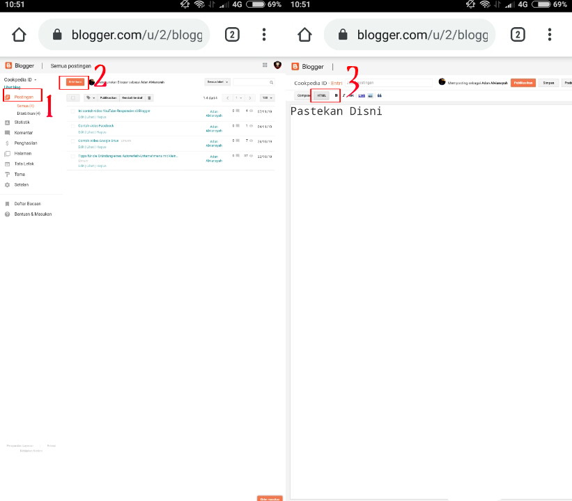Image resolution: width=572 pixels, height=501 pixels.
Task: Open the Semua label filter dropdown
Action: (x=217, y=82)
